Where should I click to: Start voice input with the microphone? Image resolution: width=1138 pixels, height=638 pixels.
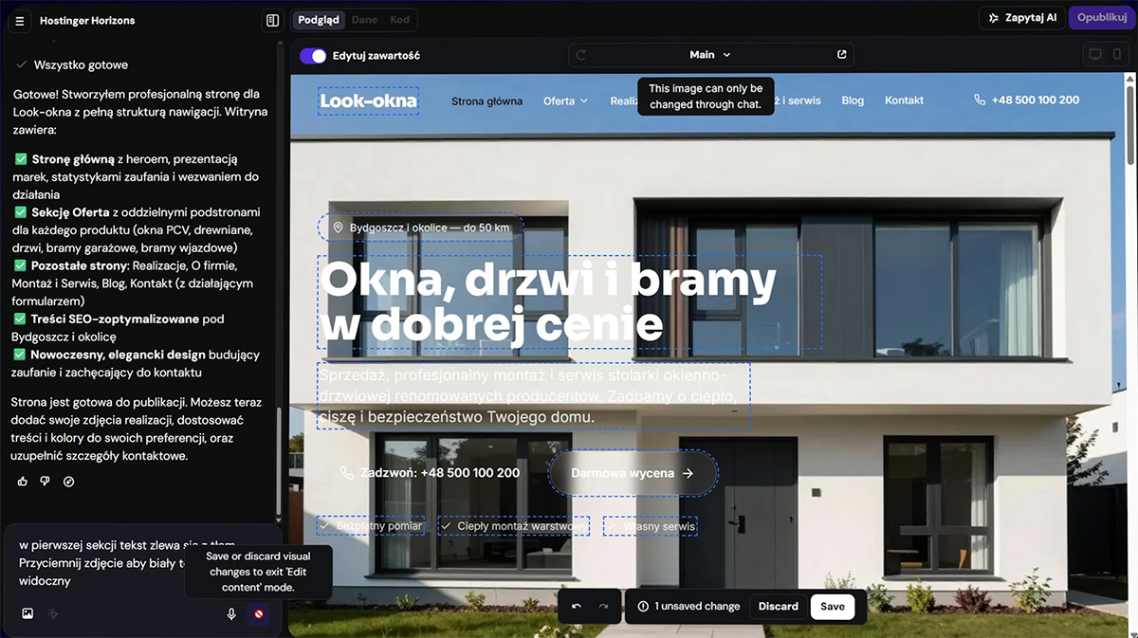coord(231,614)
